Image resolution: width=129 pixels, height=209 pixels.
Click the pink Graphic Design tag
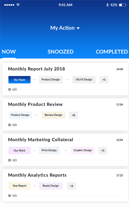[83, 150]
